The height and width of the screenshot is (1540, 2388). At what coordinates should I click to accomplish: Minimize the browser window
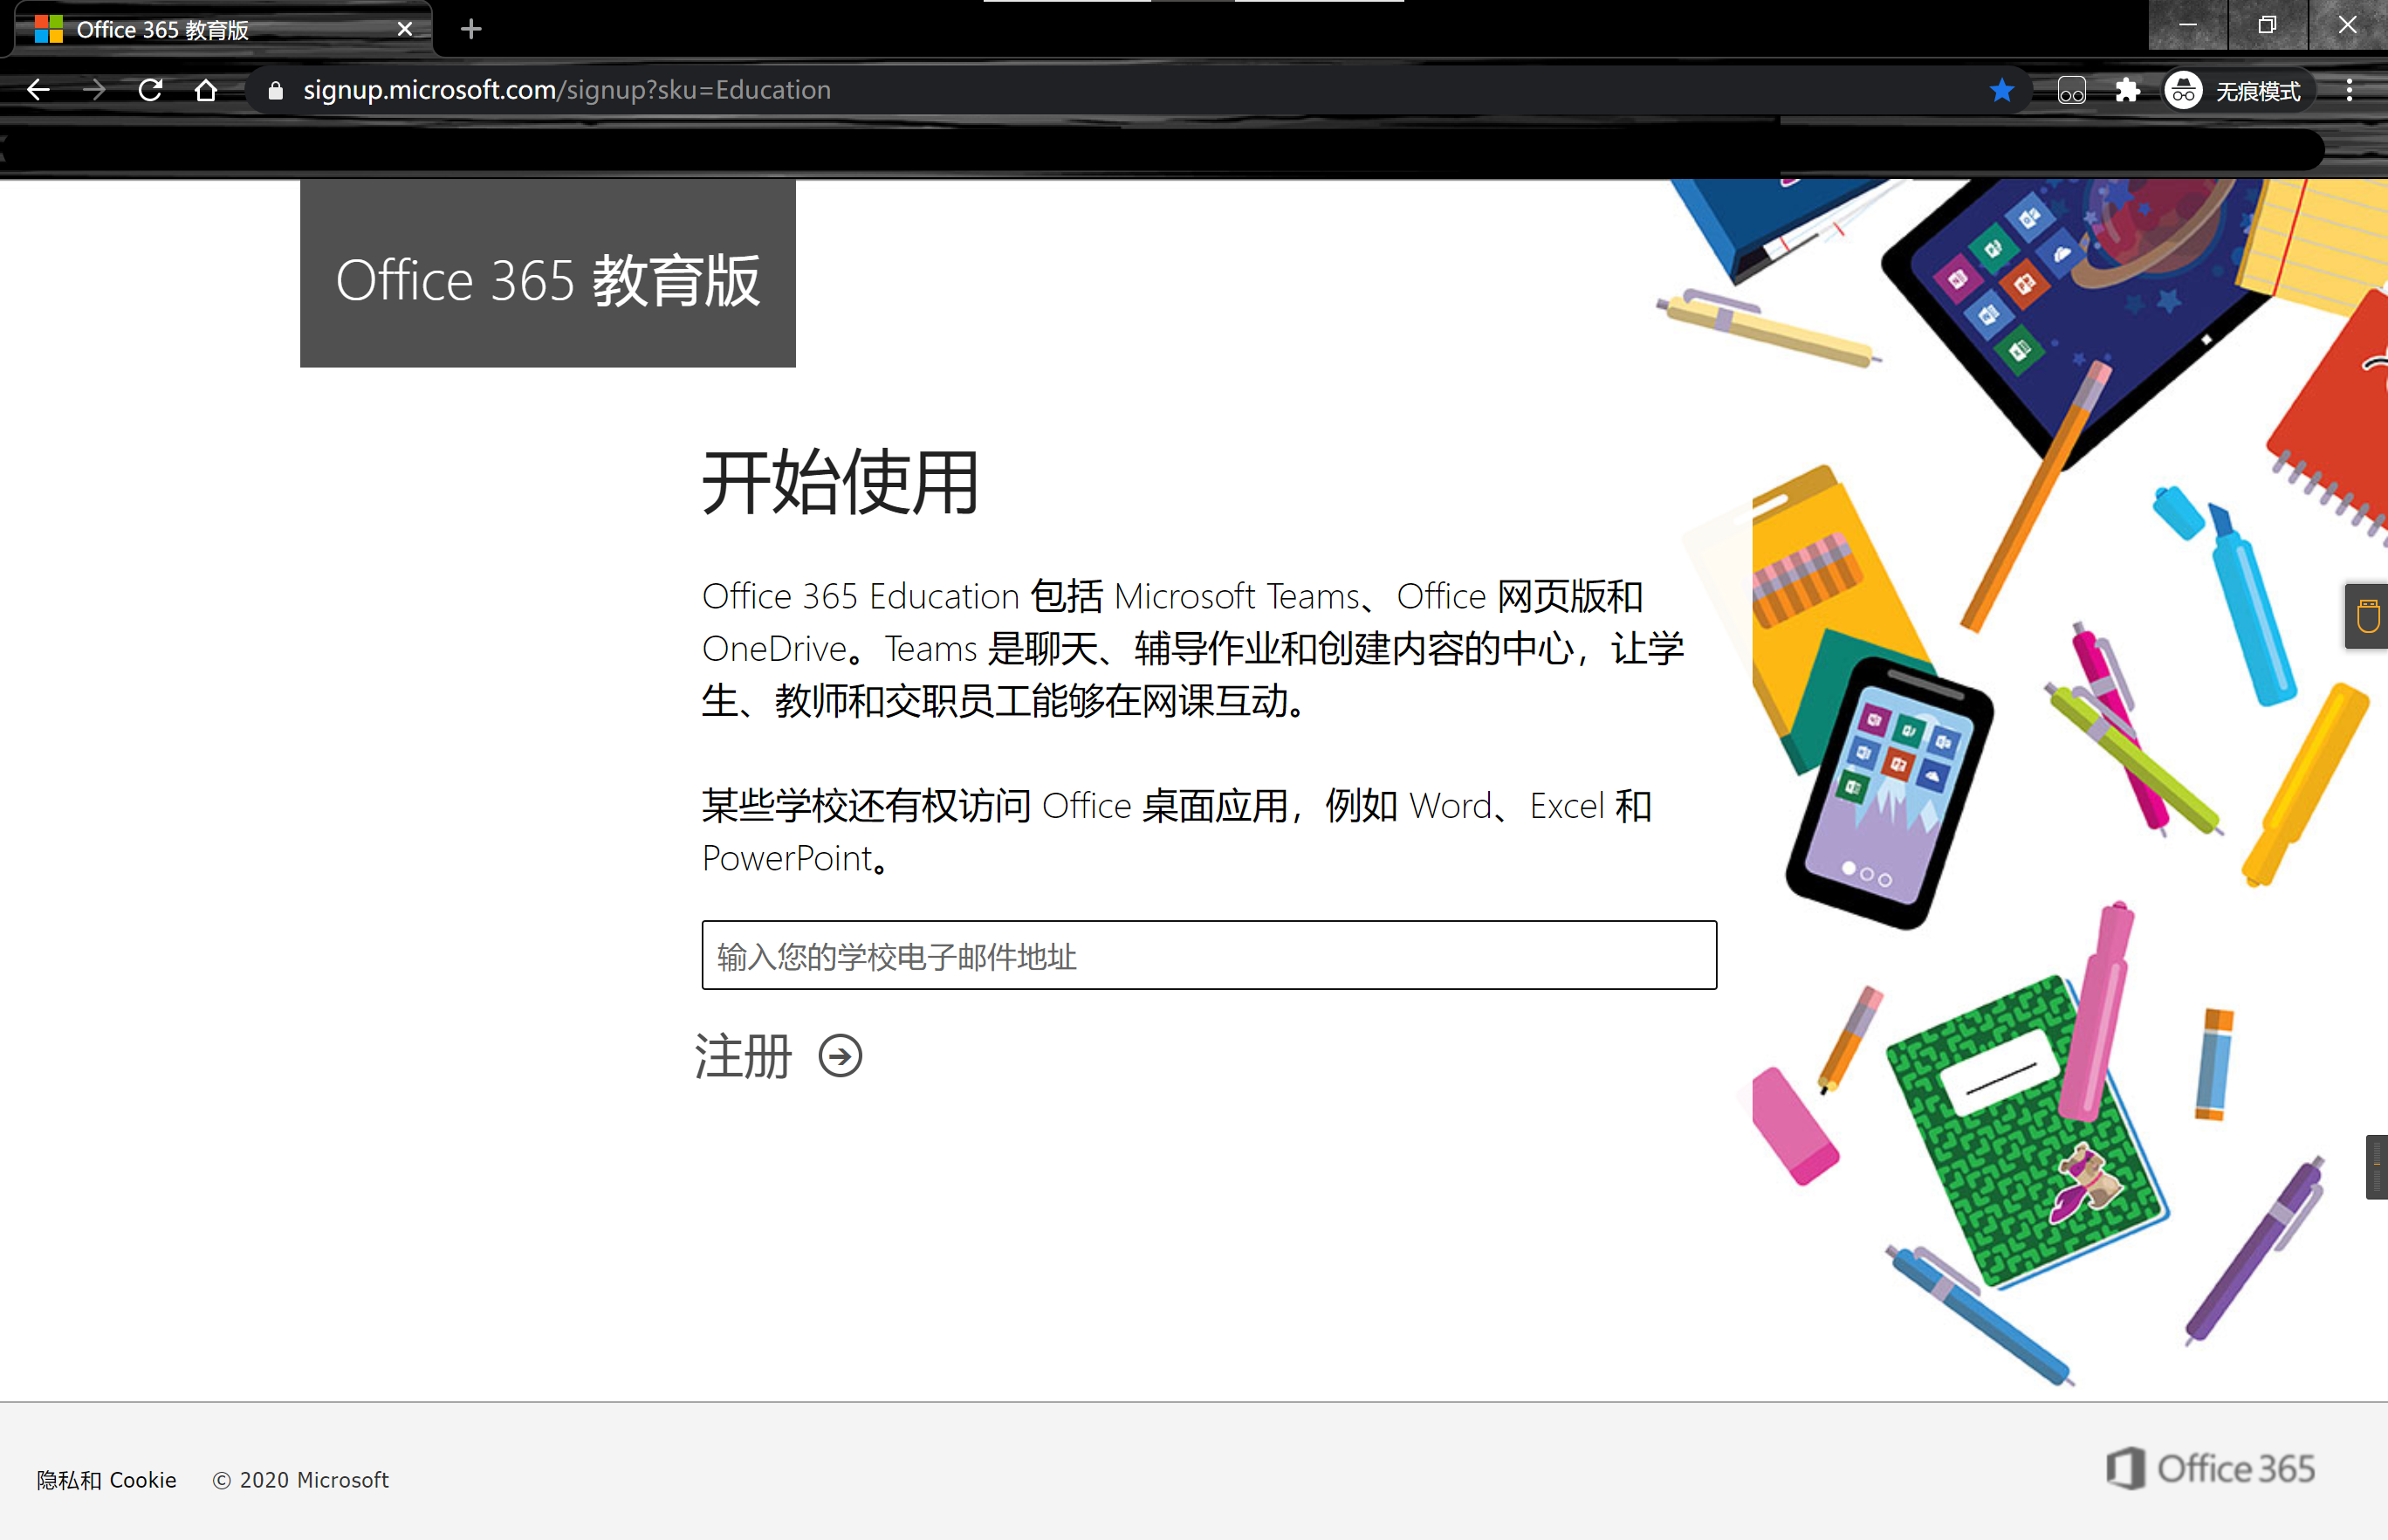coord(2187,25)
